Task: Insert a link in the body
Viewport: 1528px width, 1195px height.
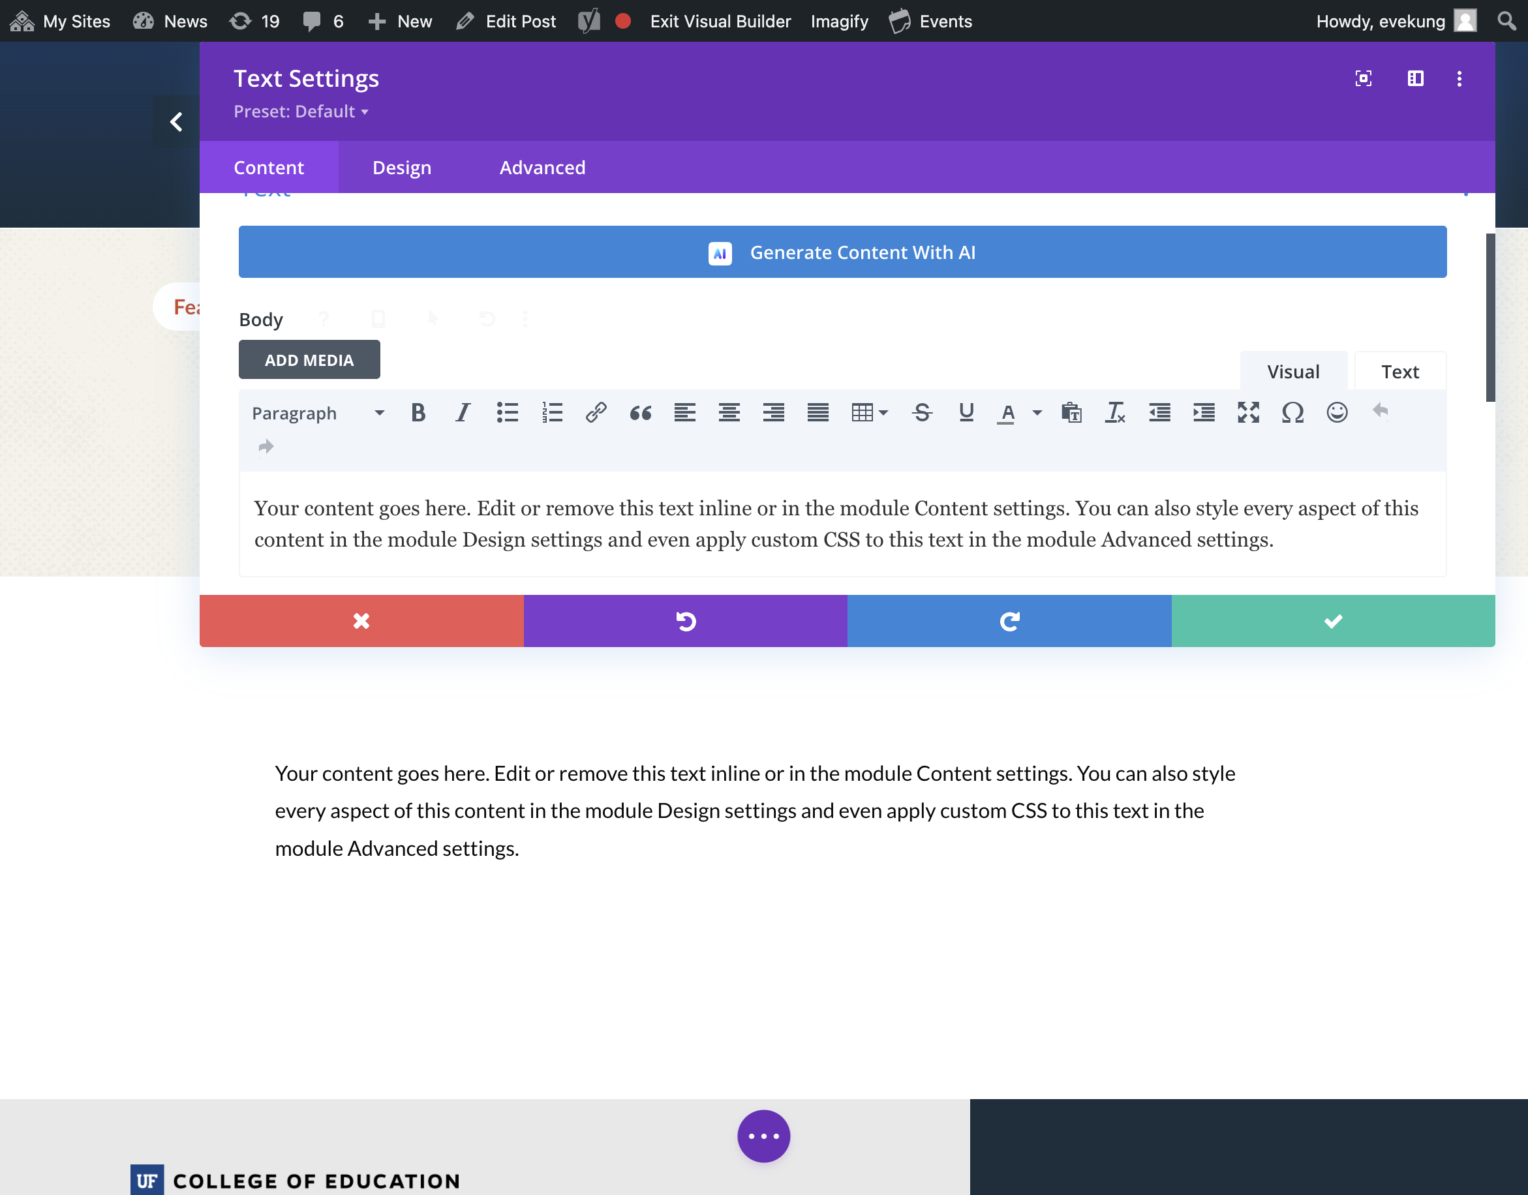Action: [x=596, y=413]
